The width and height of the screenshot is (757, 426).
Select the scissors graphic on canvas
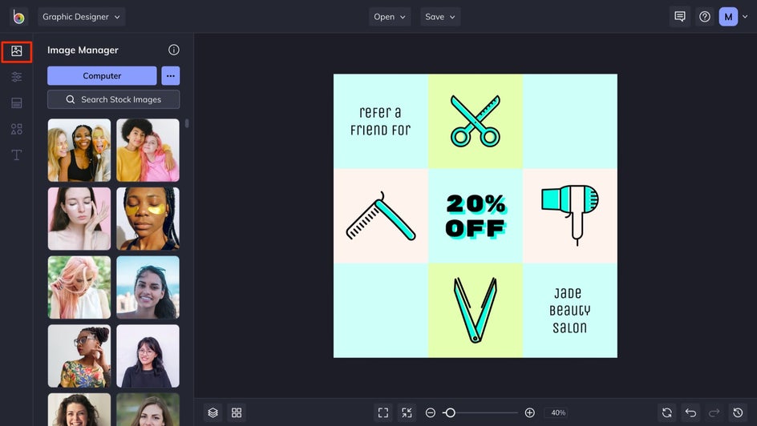pyautogui.click(x=475, y=121)
